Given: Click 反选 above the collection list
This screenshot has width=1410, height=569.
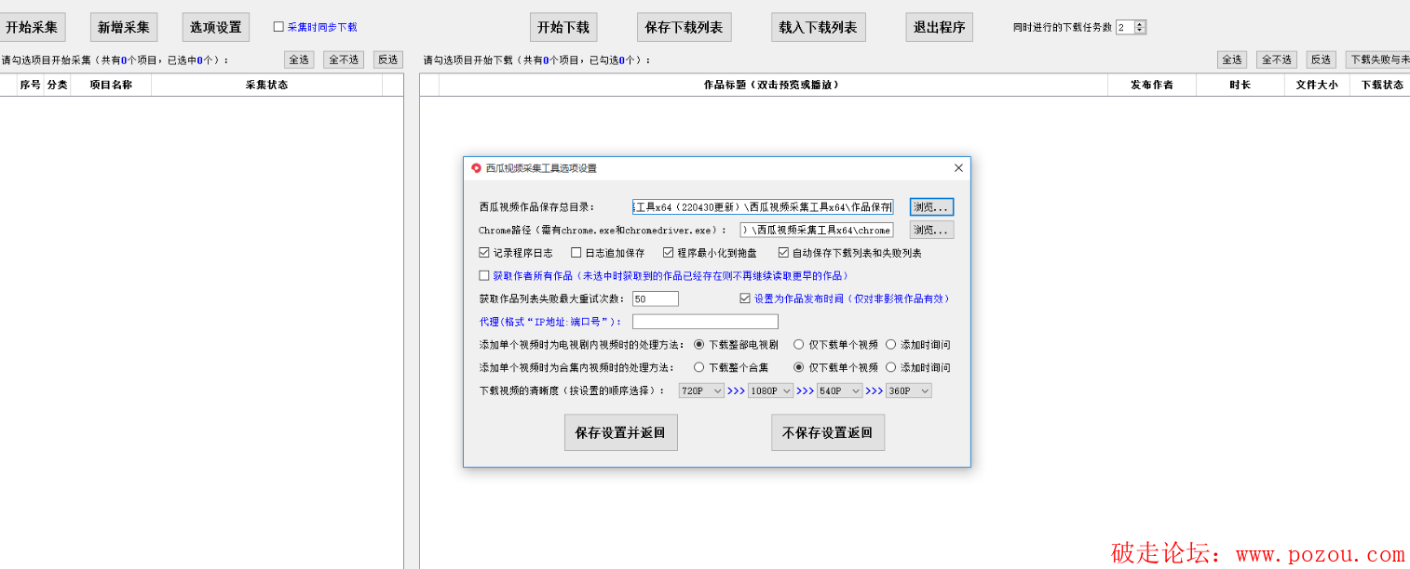Looking at the screenshot, I should point(388,60).
